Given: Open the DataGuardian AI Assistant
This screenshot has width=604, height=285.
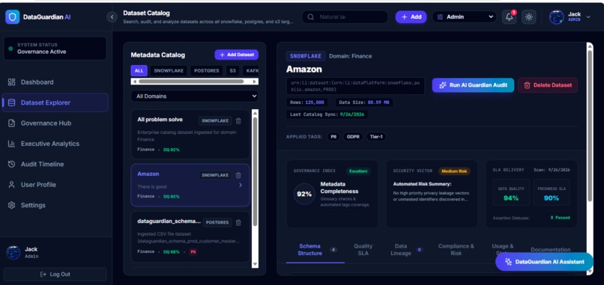Looking at the screenshot, I should pos(544,262).
